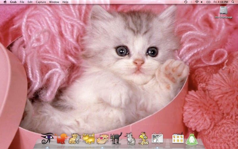Open the gray tabby cat dock icon
The height and width of the screenshot is (149, 238).
(130, 139)
